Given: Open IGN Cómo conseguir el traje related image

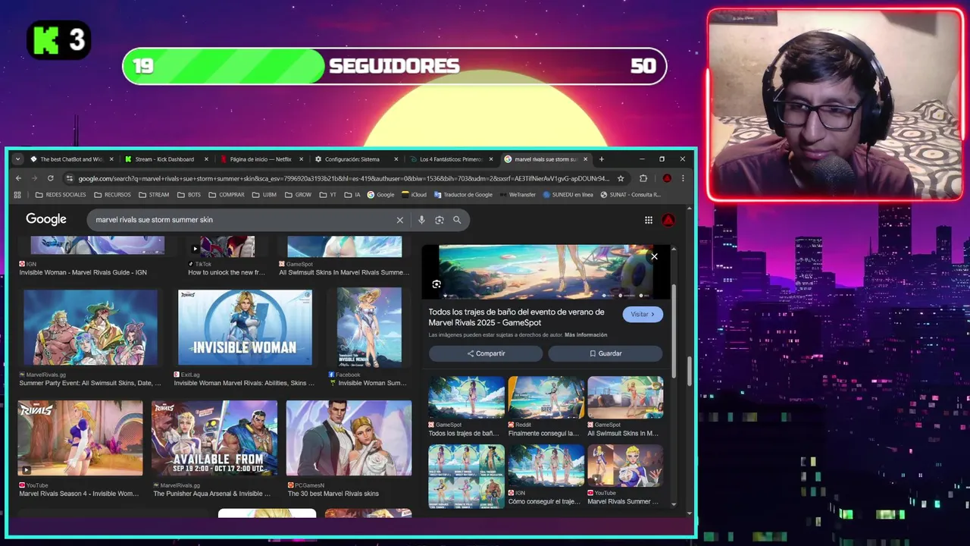Looking at the screenshot, I should [546, 466].
